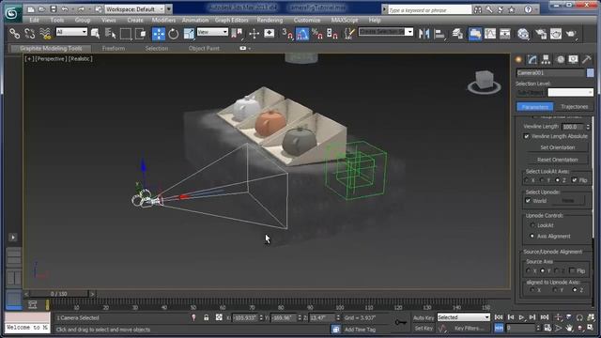Click the Set Orientation button

click(x=557, y=147)
